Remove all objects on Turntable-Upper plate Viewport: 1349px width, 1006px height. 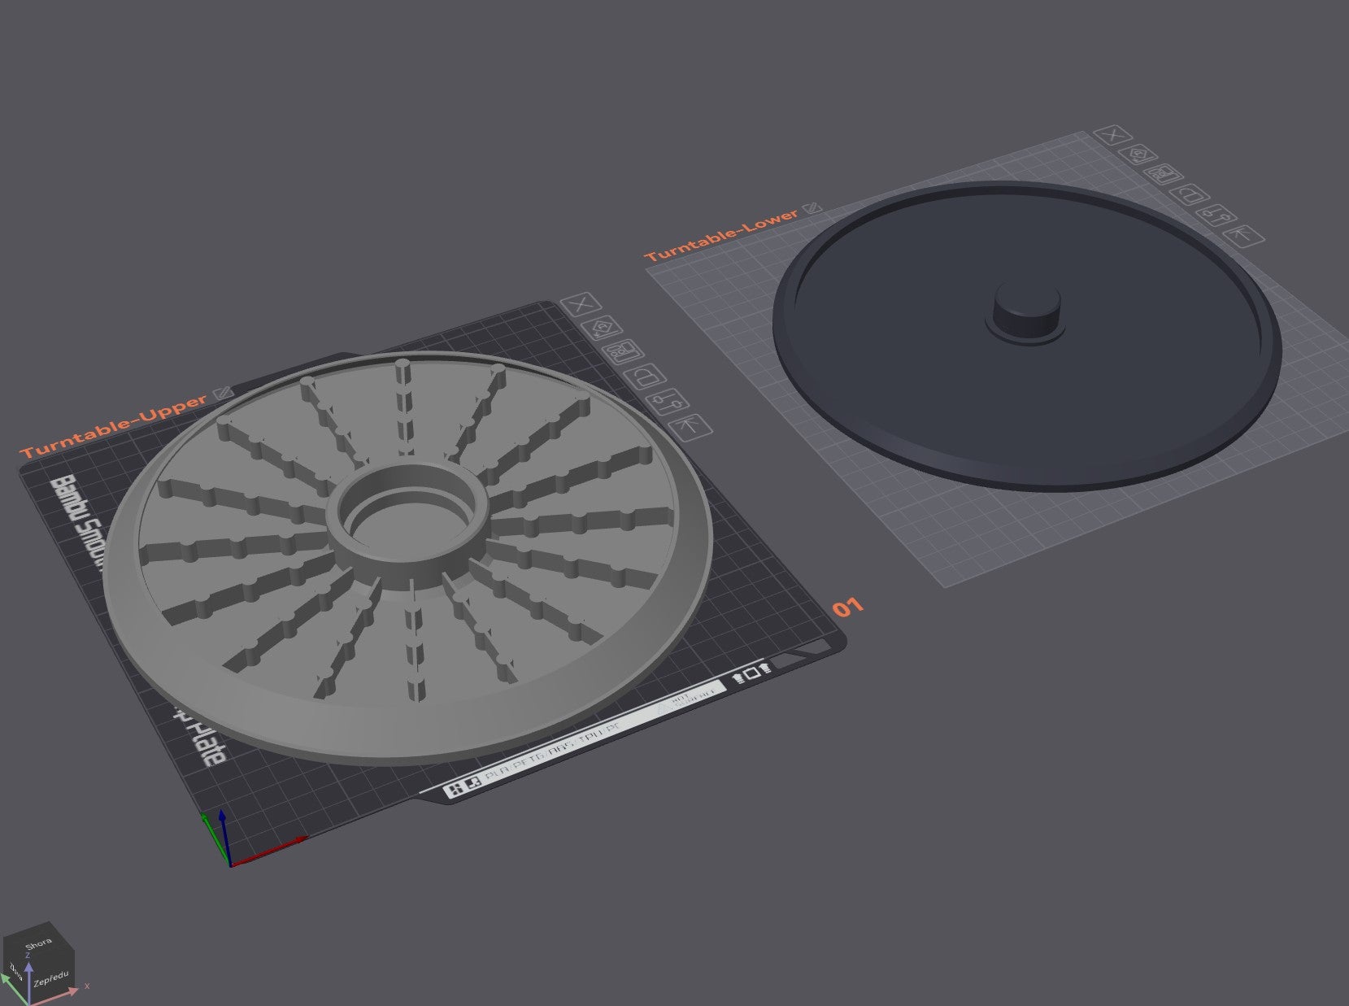581,306
